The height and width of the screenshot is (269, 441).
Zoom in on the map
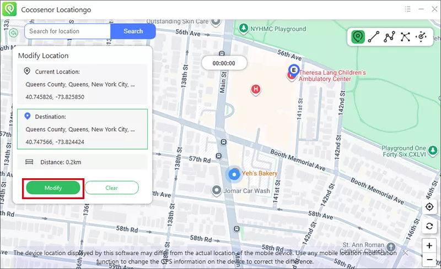(429, 245)
